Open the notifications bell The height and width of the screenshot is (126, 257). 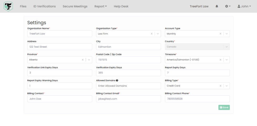217,6
